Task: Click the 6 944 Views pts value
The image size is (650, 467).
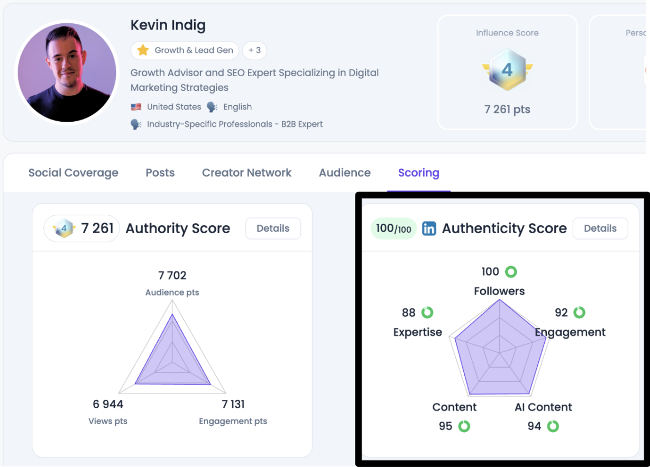Action: click(108, 405)
